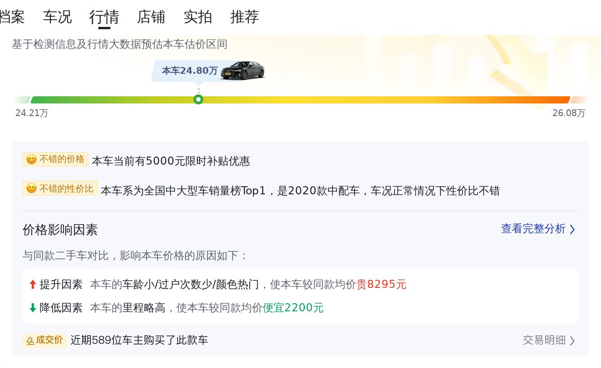Click the 贵8295元 price difference text
This screenshot has height=368, width=601.
point(381,284)
